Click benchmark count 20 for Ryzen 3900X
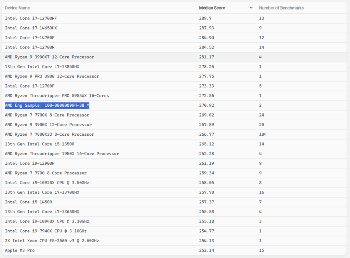This screenshot has height=258, width=350. coord(261,124)
